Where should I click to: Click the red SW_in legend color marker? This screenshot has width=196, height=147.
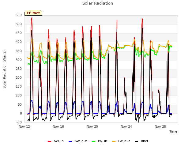(50, 141)
